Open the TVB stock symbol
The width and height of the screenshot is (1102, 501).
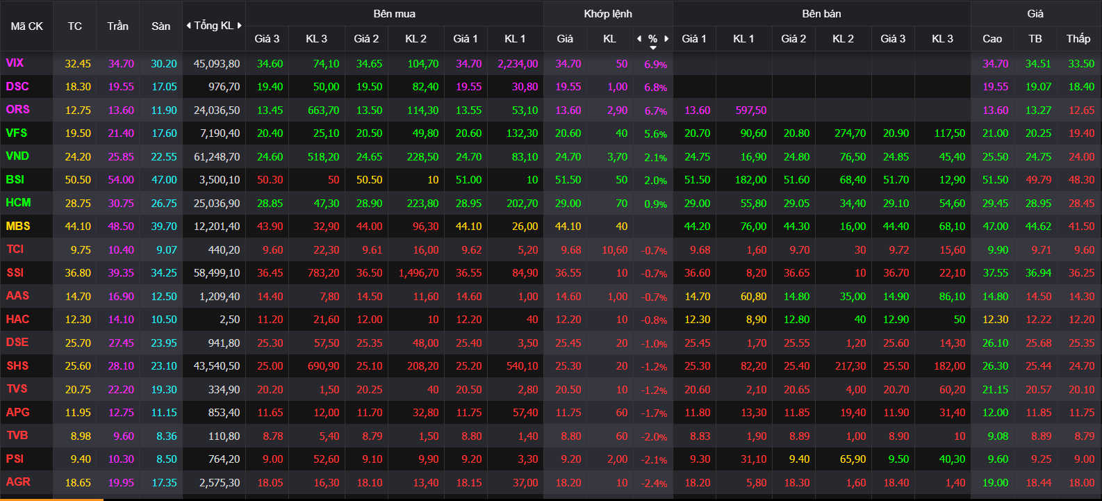pos(17,436)
